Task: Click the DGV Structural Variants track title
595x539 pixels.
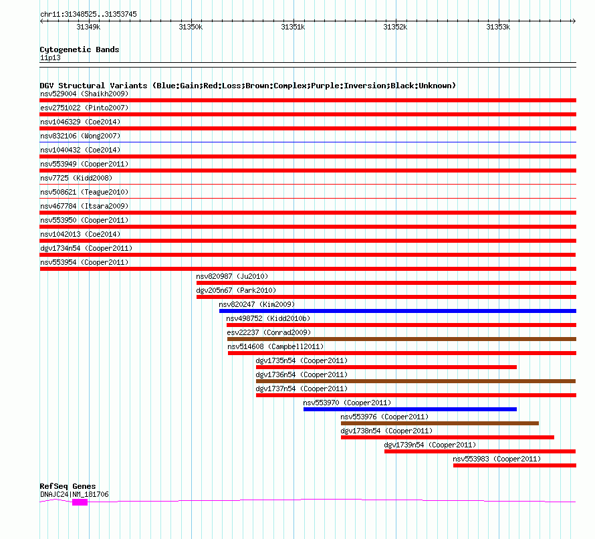Action: pyautogui.click(x=248, y=86)
